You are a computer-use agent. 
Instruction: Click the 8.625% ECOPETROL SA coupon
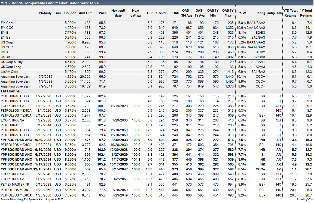point(70,106)
